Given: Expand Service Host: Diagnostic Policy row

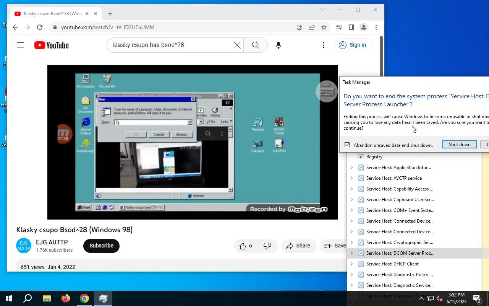Looking at the screenshot, I should (x=351, y=275).
